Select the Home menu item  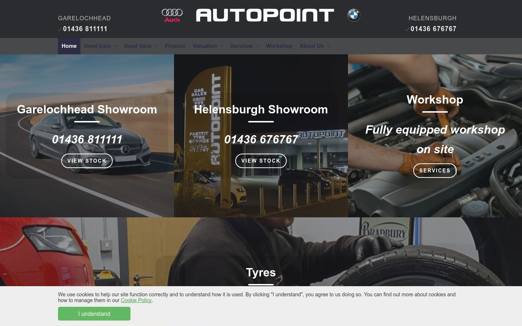click(69, 46)
